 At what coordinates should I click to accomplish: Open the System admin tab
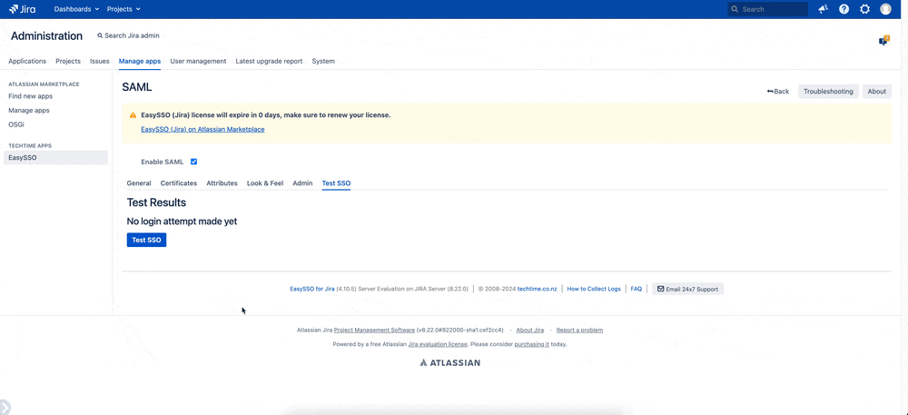(x=323, y=62)
